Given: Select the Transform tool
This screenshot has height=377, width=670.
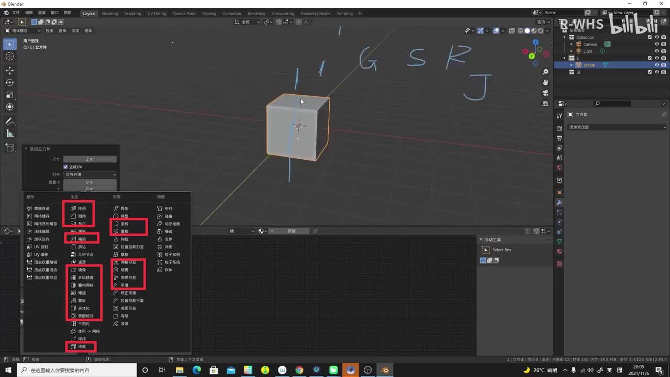Looking at the screenshot, I should [10, 107].
